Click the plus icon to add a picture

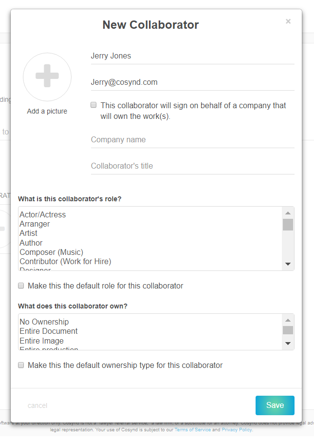click(47, 77)
